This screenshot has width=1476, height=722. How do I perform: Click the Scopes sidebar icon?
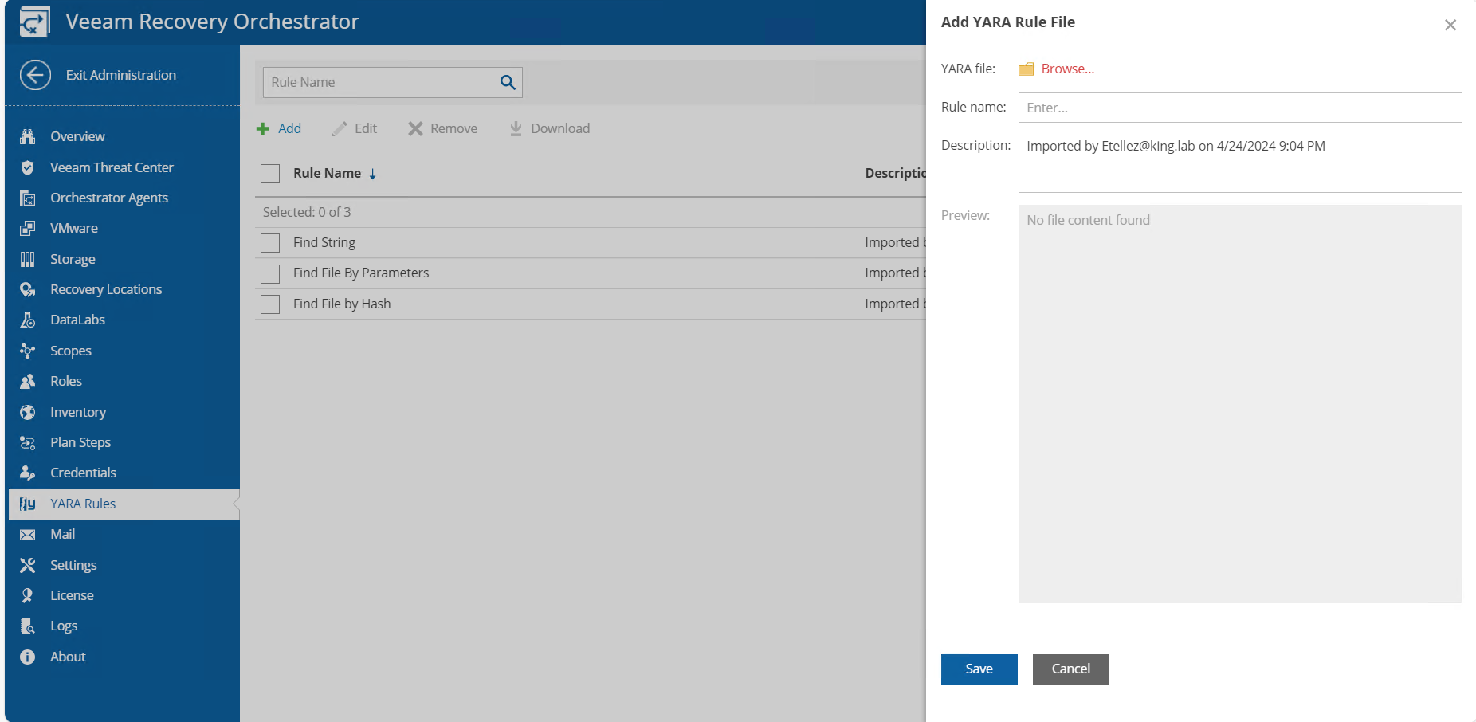[28, 351]
